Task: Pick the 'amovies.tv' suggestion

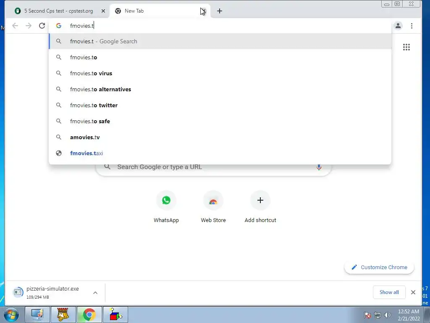Action: pyautogui.click(x=220, y=137)
